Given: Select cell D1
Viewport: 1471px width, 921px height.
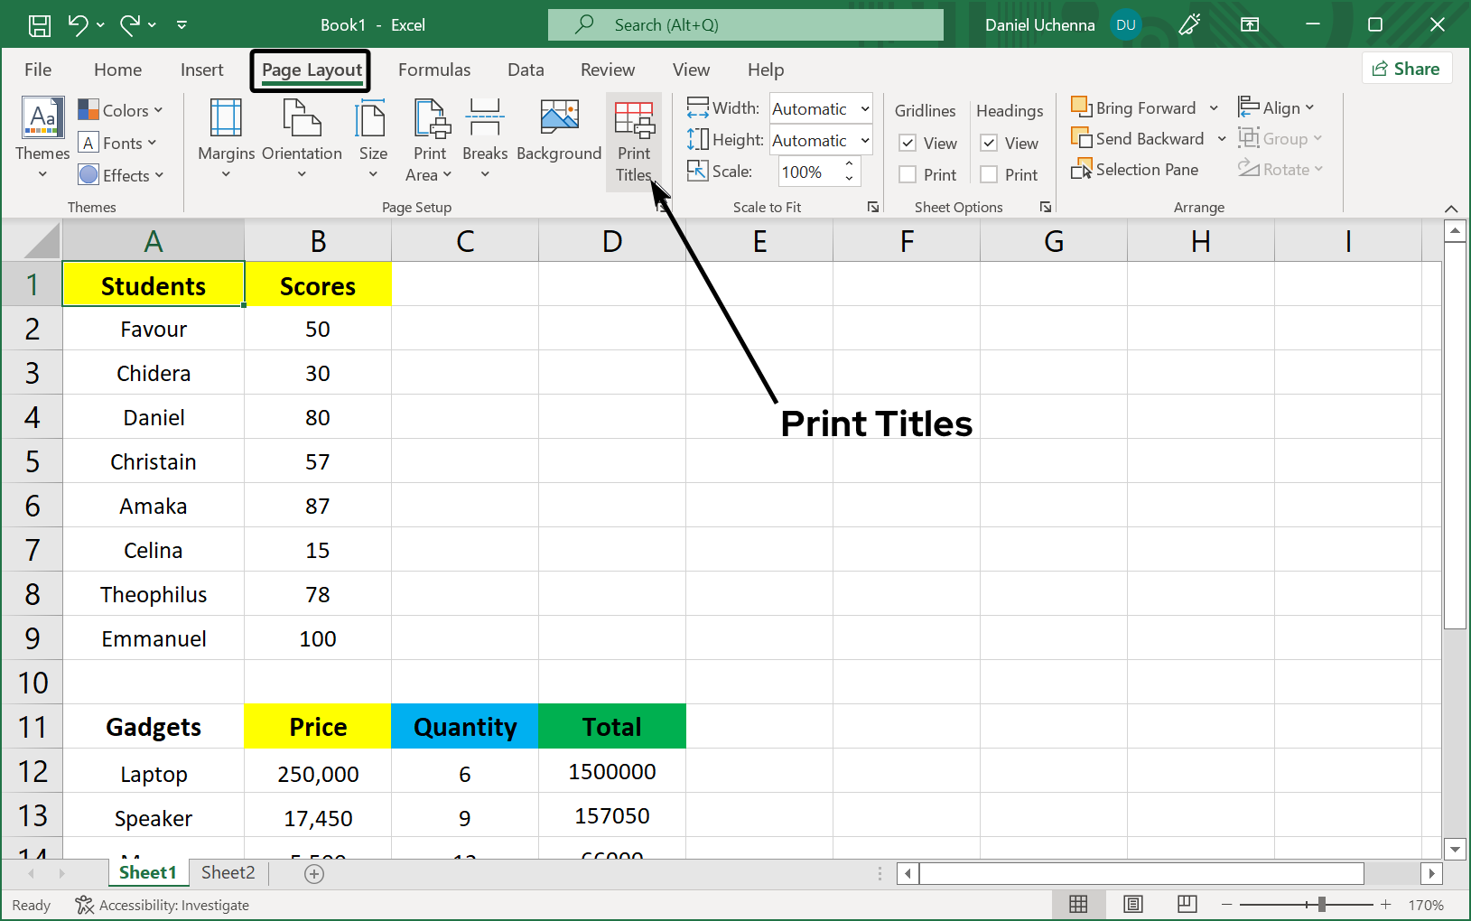Looking at the screenshot, I should [x=612, y=284].
